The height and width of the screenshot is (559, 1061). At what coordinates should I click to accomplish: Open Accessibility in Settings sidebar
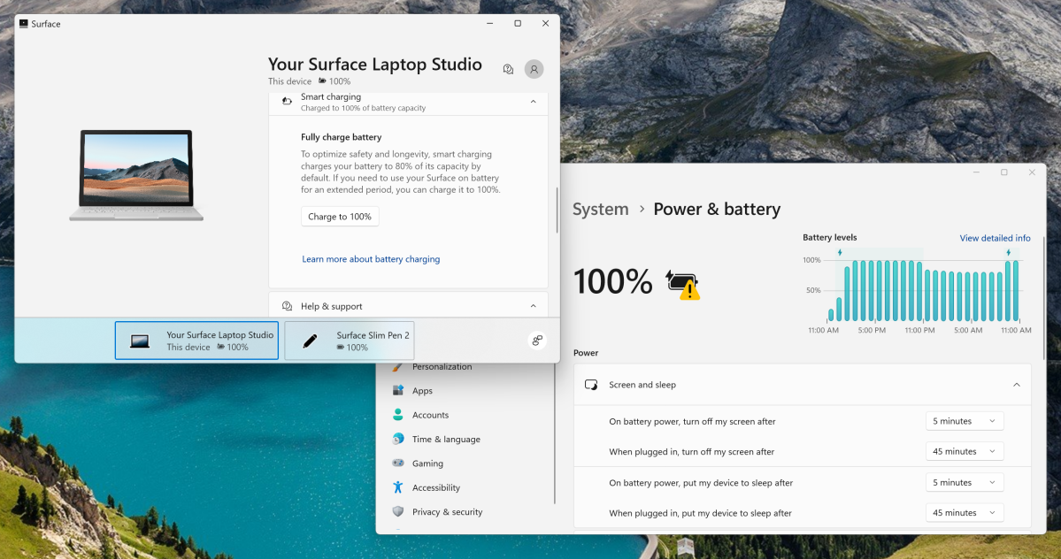(435, 488)
